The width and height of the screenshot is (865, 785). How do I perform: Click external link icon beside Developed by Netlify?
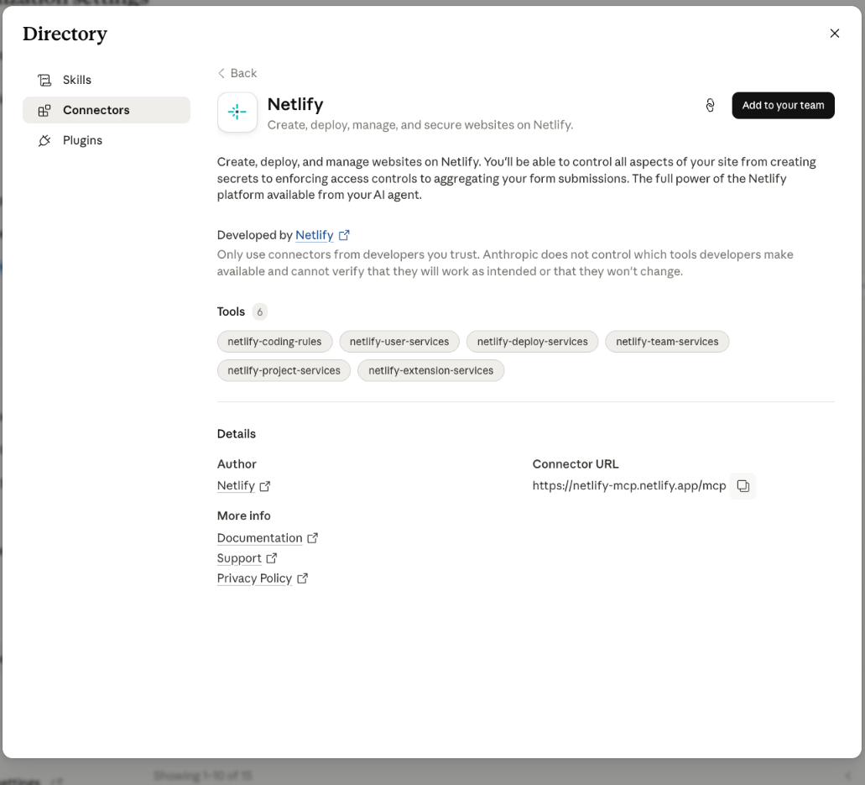click(x=344, y=235)
